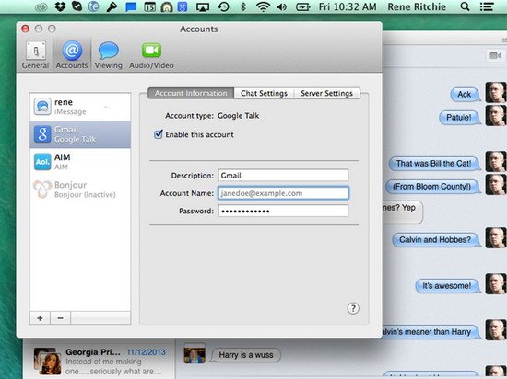Select the Accounts preferences pane
This screenshot has width=507, height=379.
pyautogui.click(x=72, y=55)
